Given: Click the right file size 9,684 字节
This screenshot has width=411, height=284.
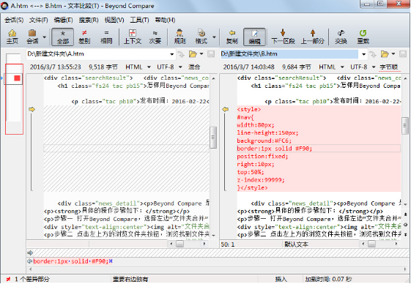Looking at the screenshot, I should (297, 67).
